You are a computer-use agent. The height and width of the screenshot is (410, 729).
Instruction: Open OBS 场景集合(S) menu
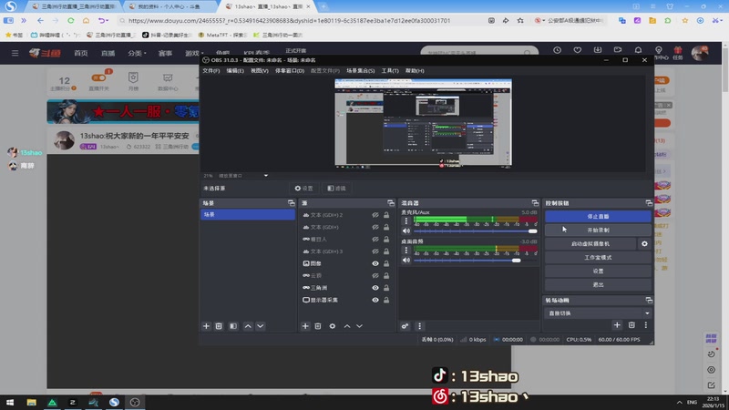(360, 71)
